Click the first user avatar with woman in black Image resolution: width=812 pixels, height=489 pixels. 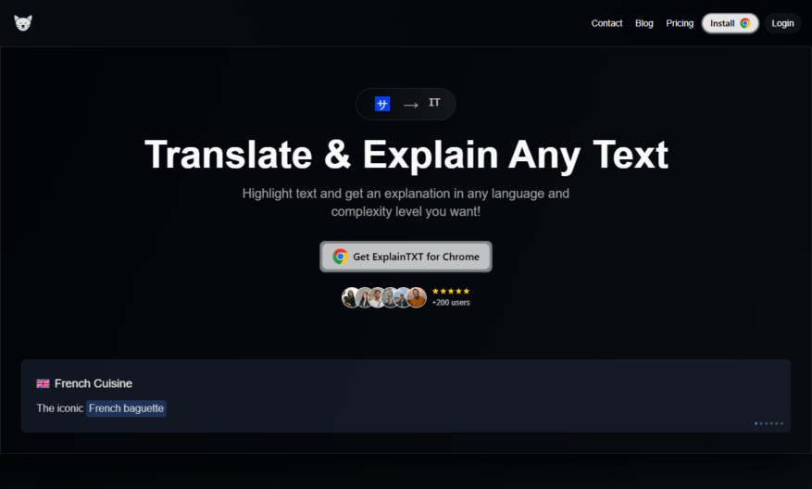click(350, 297)
